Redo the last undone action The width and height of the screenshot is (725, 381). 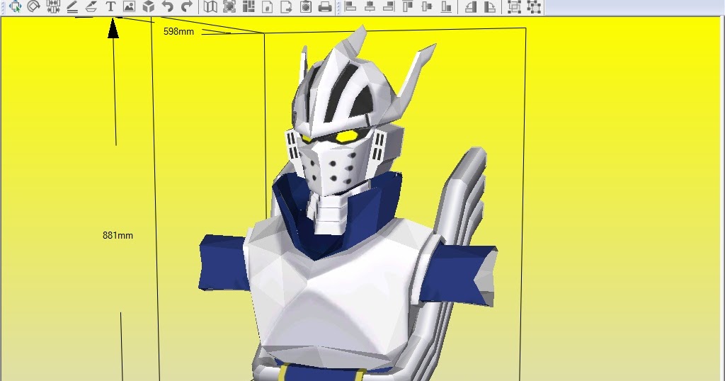[x=186, y=6]
